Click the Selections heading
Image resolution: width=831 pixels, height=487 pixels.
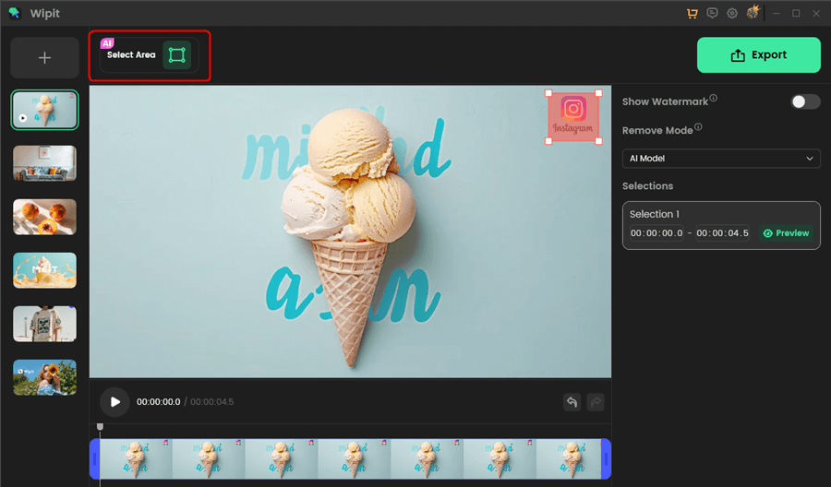point(647,185)
